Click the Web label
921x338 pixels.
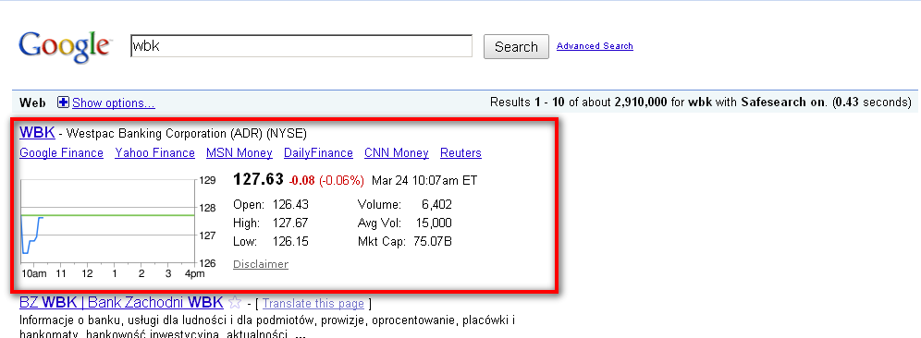tap(32, 103)
